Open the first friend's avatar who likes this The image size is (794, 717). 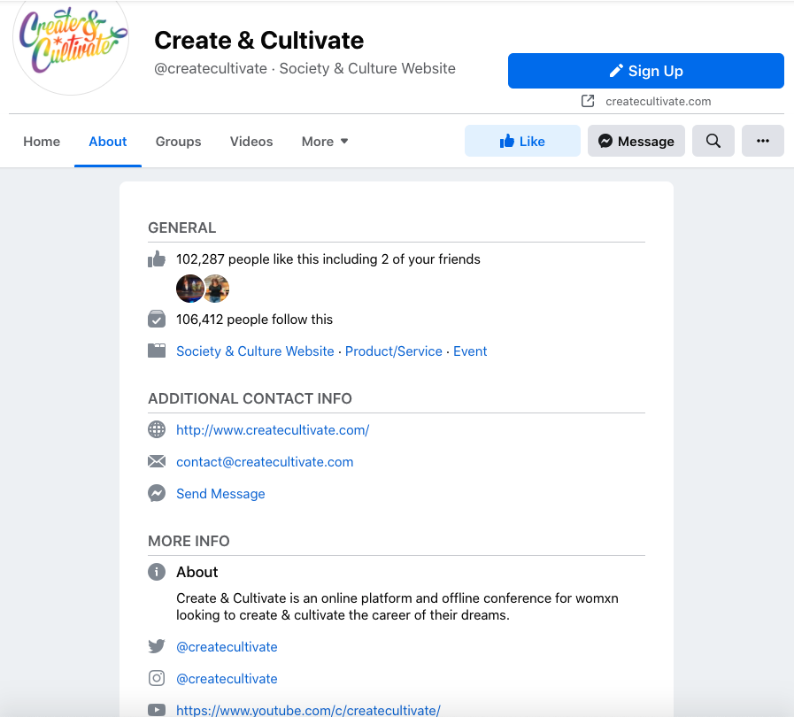coord(189,289)
